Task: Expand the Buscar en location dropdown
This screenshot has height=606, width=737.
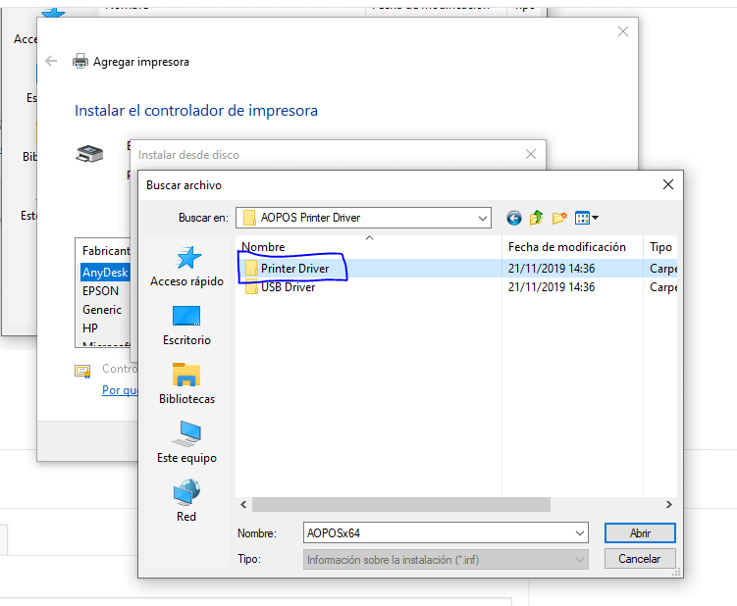Action: (x=482, y=218)
